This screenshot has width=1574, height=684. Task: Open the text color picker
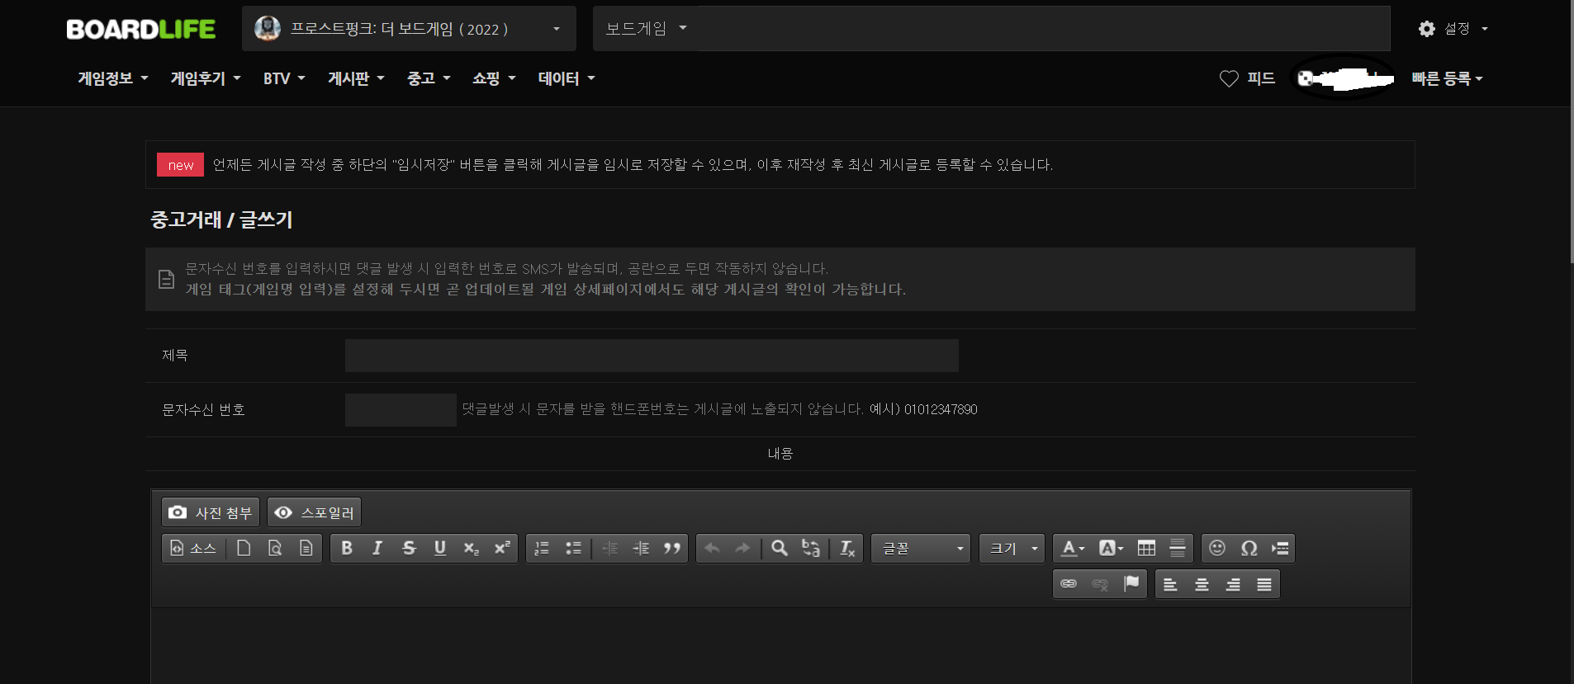click(1073, 548)
